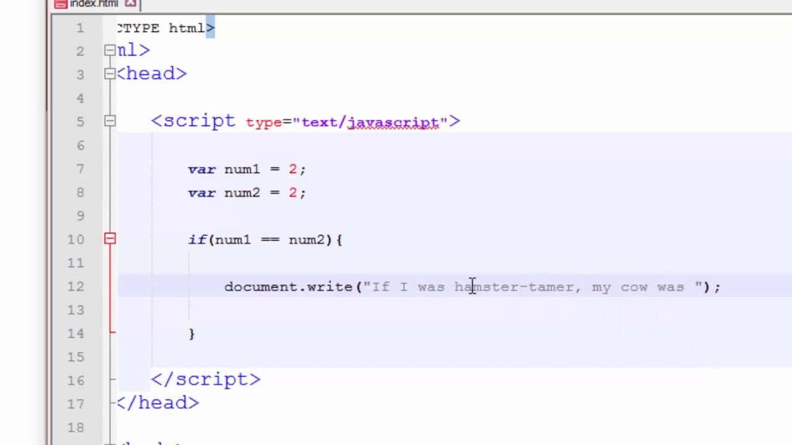The image size is (792, 445).
Task: Click the "num2" variable on line 8
Action: [x=243, y=193]
